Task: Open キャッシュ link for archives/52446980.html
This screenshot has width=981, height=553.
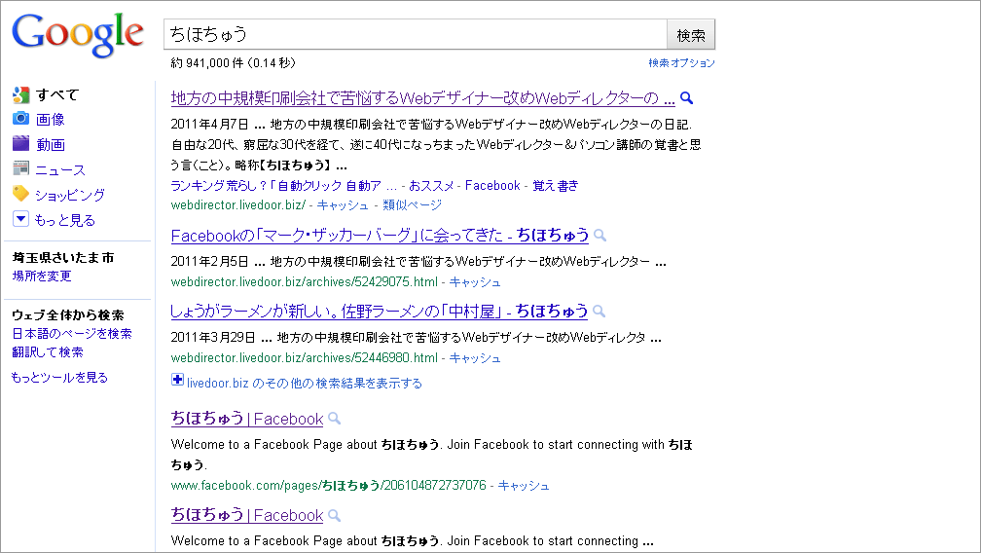Action: pyautogui.click(x=475, y=358)
